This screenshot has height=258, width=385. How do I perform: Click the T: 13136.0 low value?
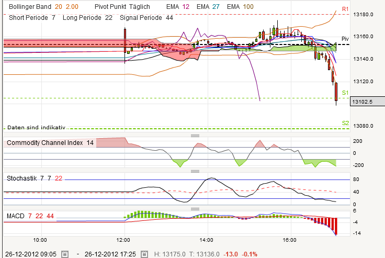pyautogui.click(x=205, y=254)
